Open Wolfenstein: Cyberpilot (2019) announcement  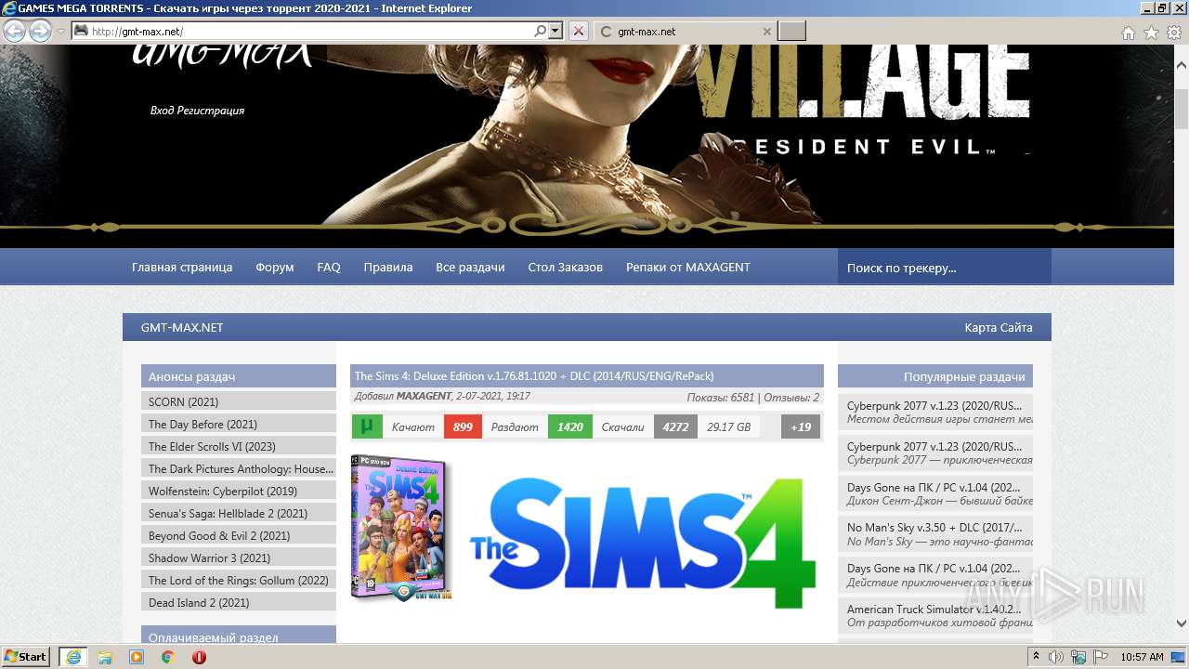click(239, 491)
